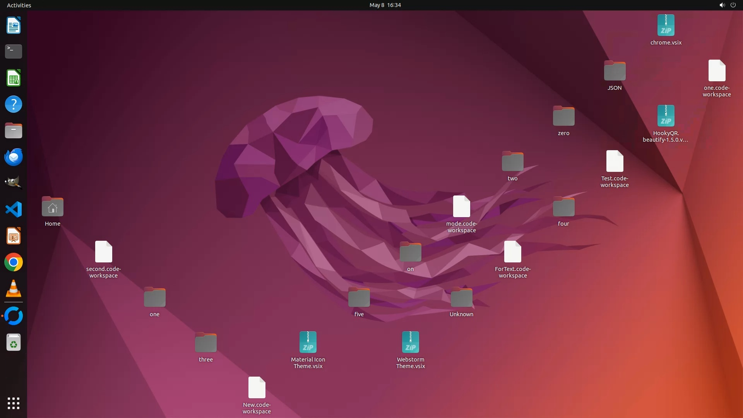Viewport: 743px width, 418px height.
Task: Open the Activities overview
Action: [19, 5]
